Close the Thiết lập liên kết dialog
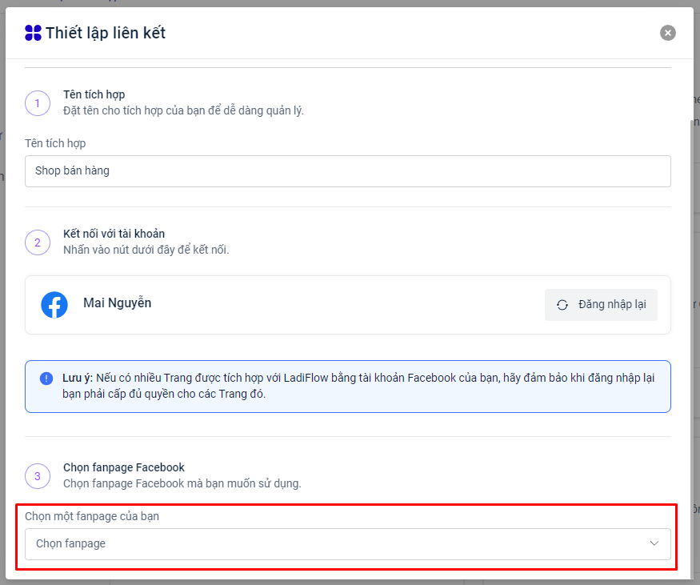 (x=667, y=33)
